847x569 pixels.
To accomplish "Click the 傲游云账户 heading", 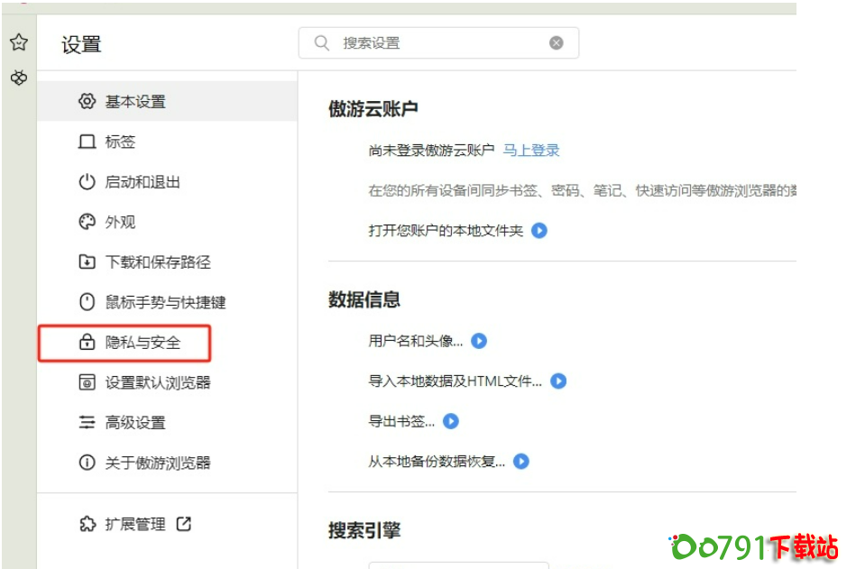I will pyautogui.click(x=373, y=108).
